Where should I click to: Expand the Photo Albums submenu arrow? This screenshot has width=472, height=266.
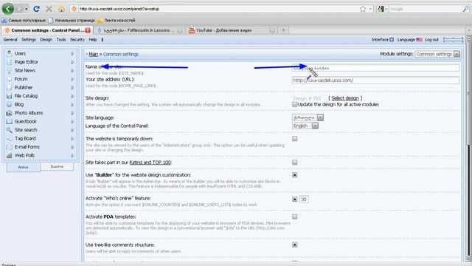72,113
